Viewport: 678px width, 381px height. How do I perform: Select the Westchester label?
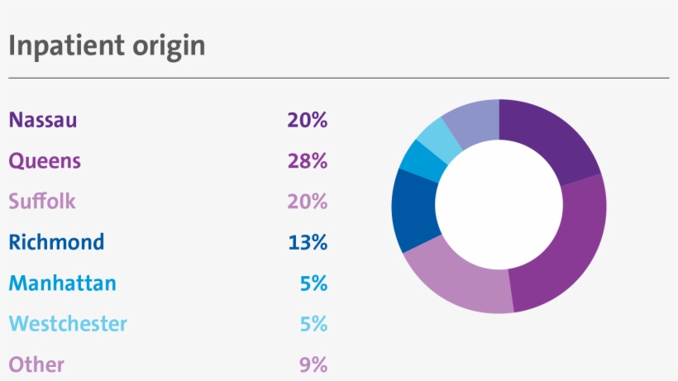[68, 324]
